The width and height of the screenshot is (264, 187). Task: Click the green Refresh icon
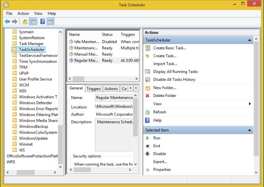[x=147, y=112]
